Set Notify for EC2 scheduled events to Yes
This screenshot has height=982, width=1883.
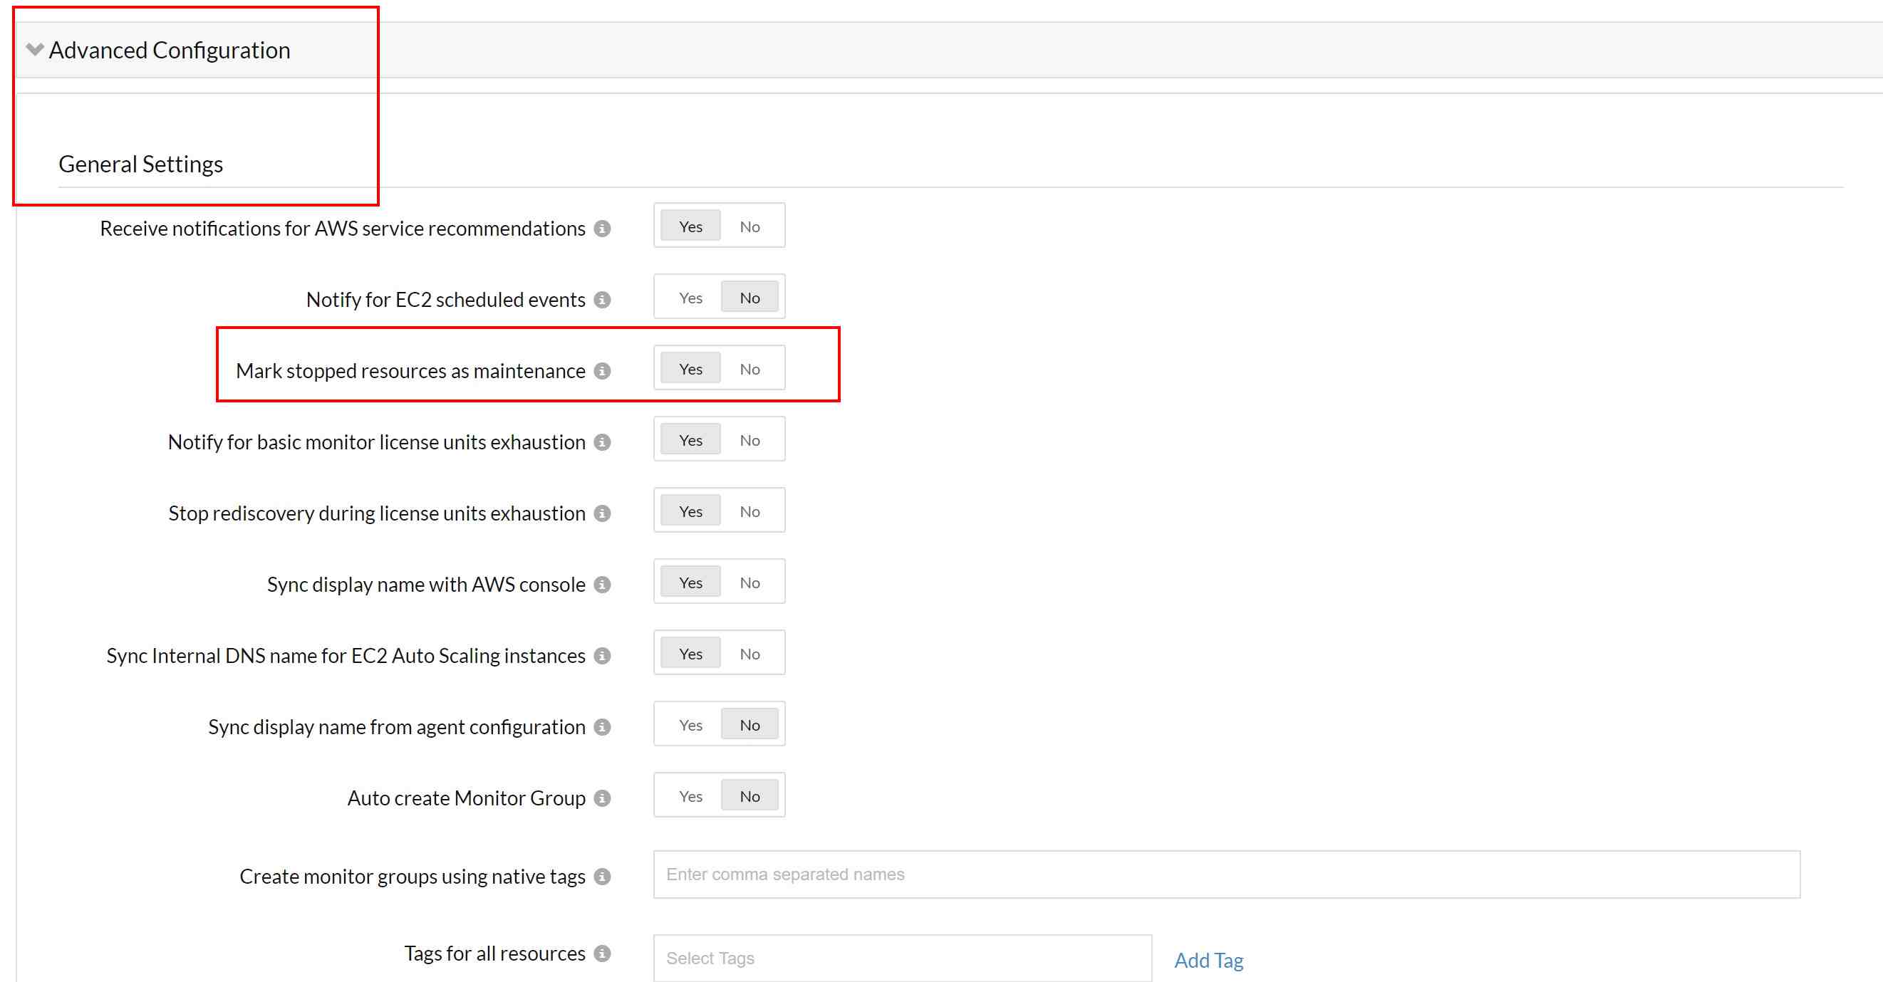coord(690,298)
